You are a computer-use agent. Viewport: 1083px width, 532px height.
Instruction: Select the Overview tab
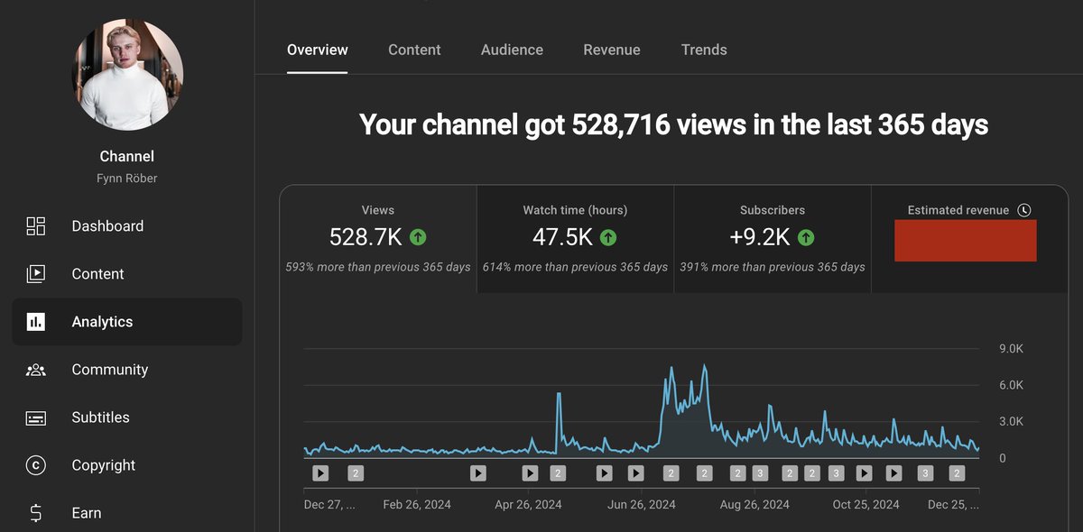318,50
